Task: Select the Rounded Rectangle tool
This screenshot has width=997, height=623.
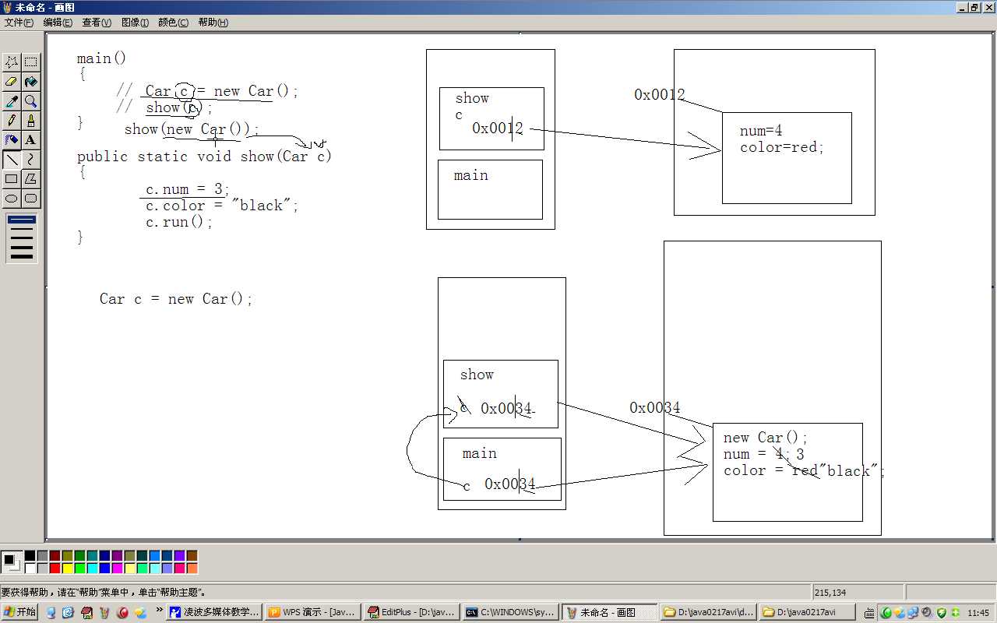Action: point(31,199)
